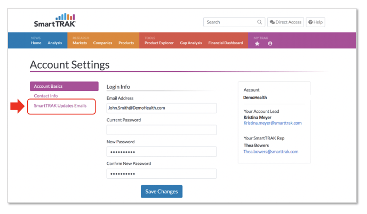The width and height of the screenshot is (367, 214).
Task: Email Kristina.meyer@smarttrak.com link
Action: [273, 123]
